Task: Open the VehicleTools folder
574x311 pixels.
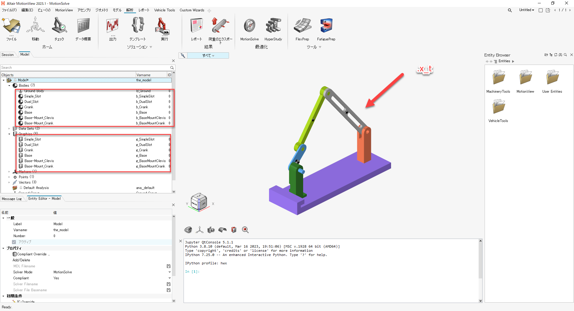Action: [498, 111]
